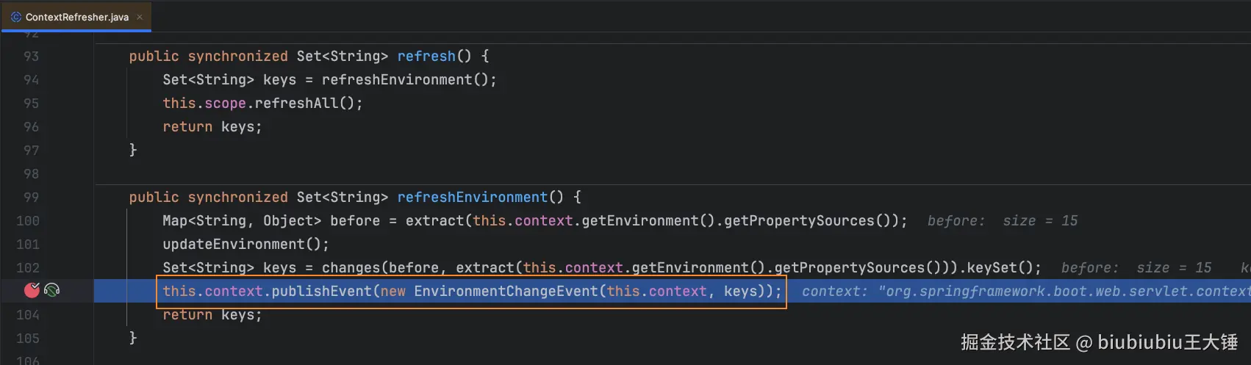This screenshot has height=365, width=1251.
Task: Select the ContextRefresher.java editor tab
Action: tap(76, 16)
